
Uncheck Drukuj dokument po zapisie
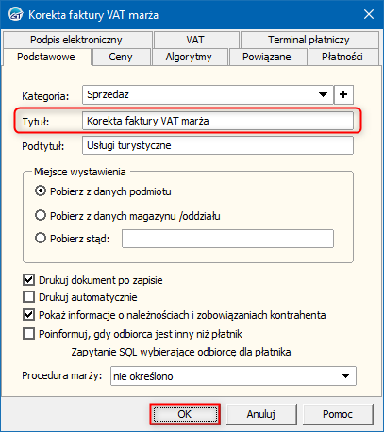coord(28,279)
